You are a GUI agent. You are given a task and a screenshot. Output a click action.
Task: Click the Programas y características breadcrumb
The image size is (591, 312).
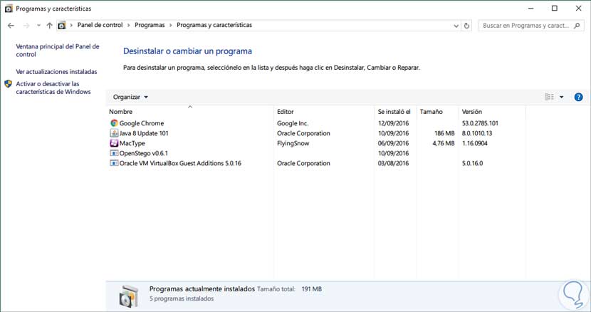214,25
